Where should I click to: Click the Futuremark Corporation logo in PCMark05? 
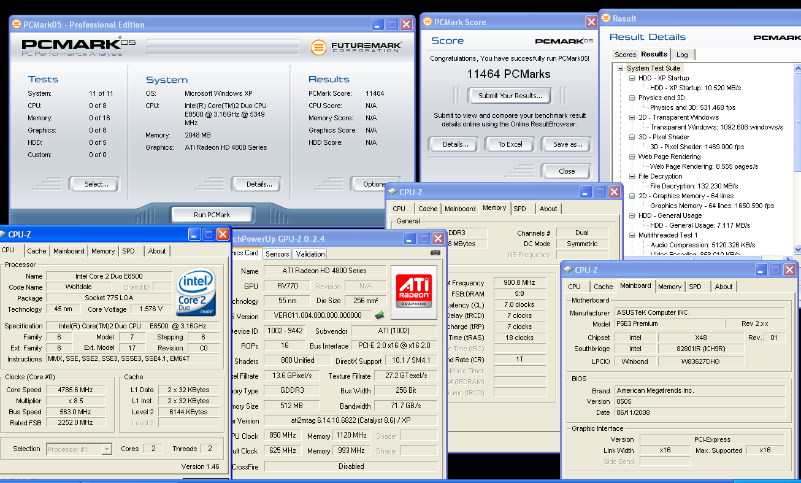(x=356, y=47)
